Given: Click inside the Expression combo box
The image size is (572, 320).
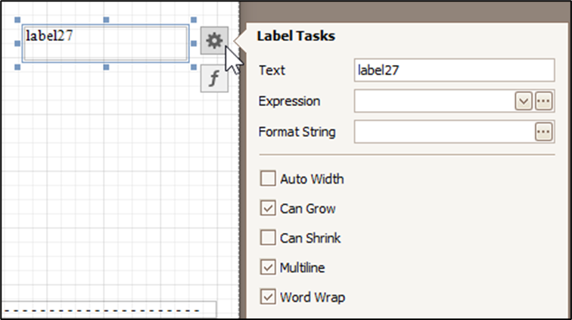Looking at the screenshot, I should 434,101.
